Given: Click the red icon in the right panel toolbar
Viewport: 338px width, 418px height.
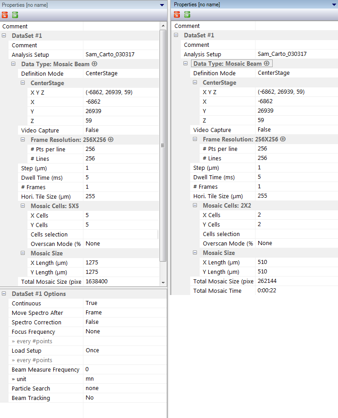Looking at the screenshot, I should tap(177, 14).
